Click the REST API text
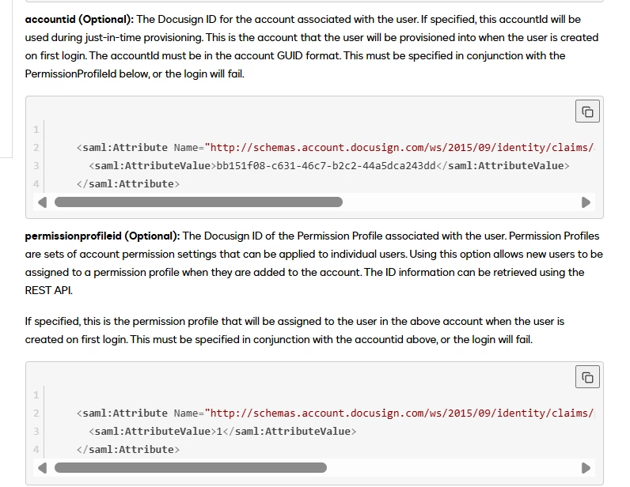 pyautogui.click(x=48, y=290)
